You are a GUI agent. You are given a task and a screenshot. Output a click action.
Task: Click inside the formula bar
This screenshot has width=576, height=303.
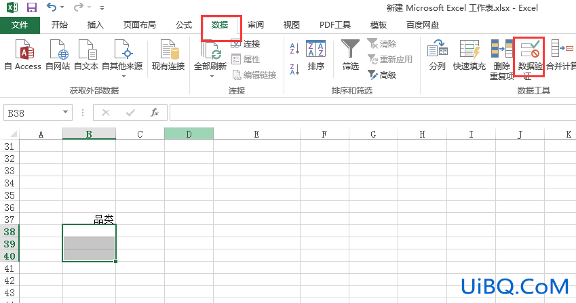point(372,113)
